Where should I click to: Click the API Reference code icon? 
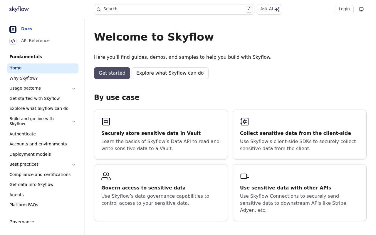[x=13, y=41]
